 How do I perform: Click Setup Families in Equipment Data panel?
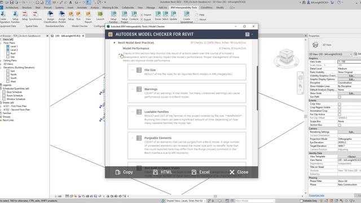(x=15, y=17)
